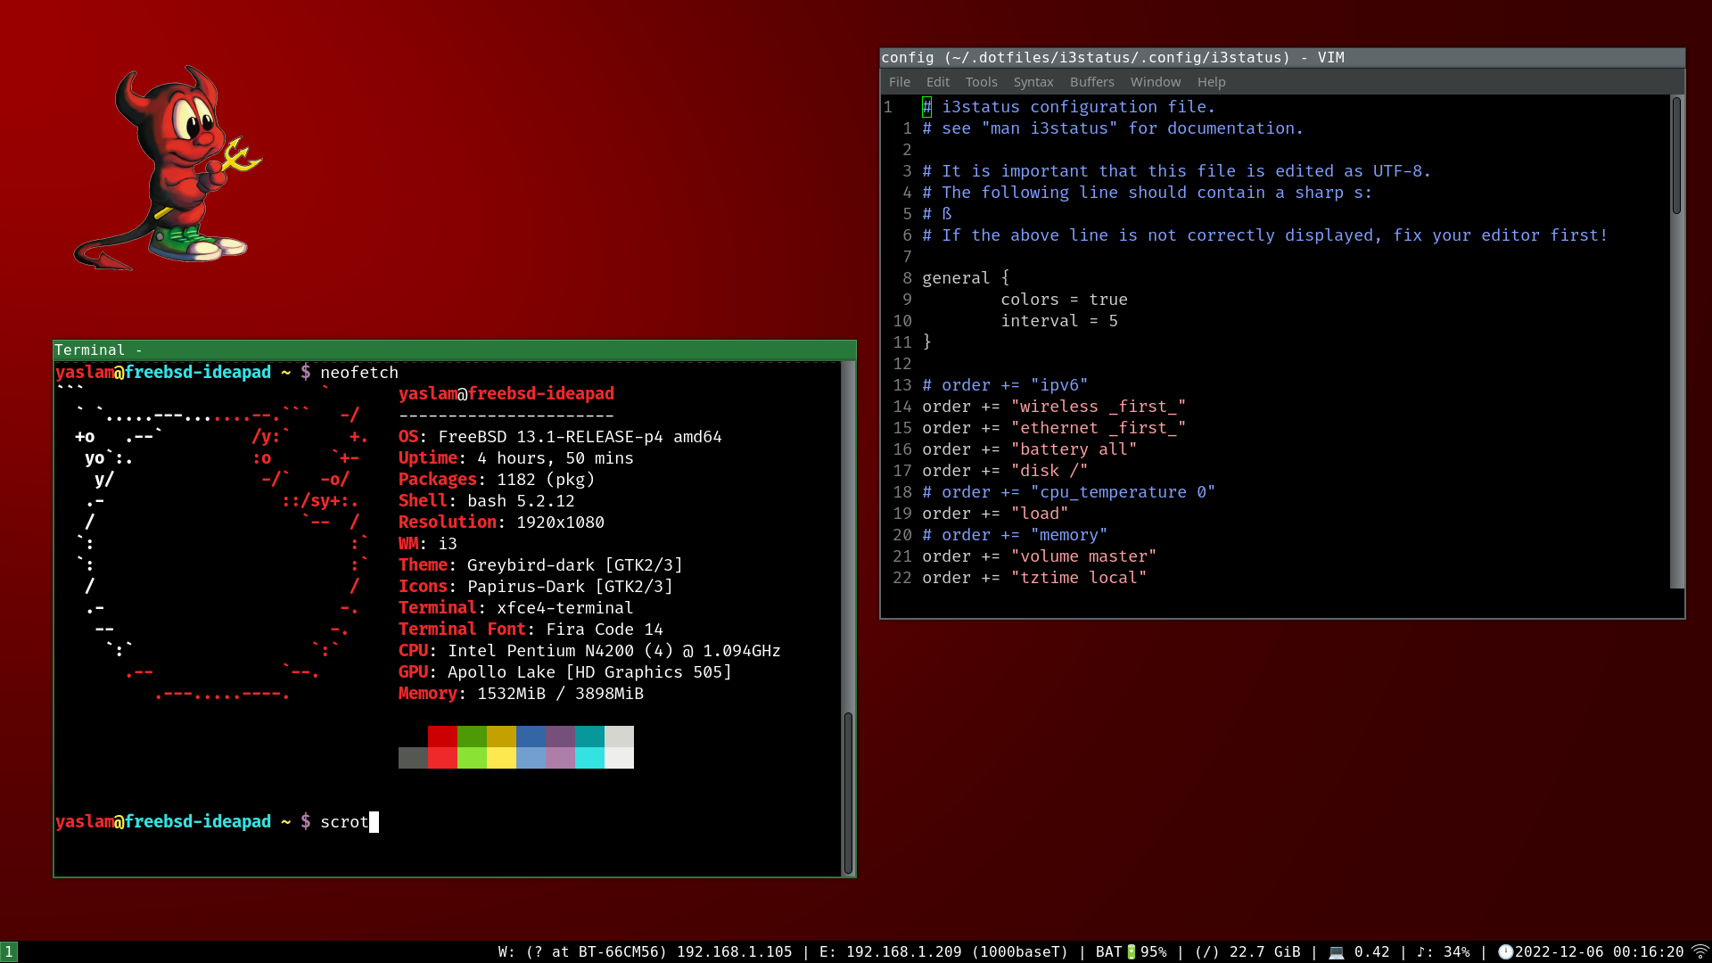
Task: Click the "interval = 5" line in VIM
Action: click(1059, 321)
